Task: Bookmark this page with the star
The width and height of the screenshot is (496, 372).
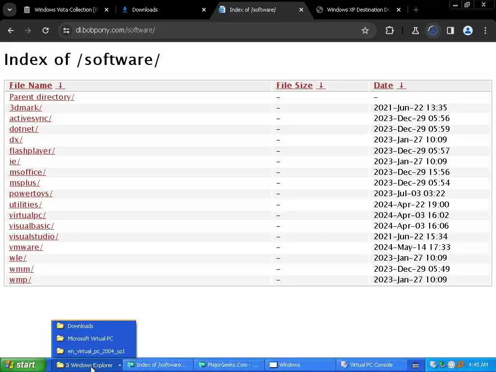Action: (365, 31)
